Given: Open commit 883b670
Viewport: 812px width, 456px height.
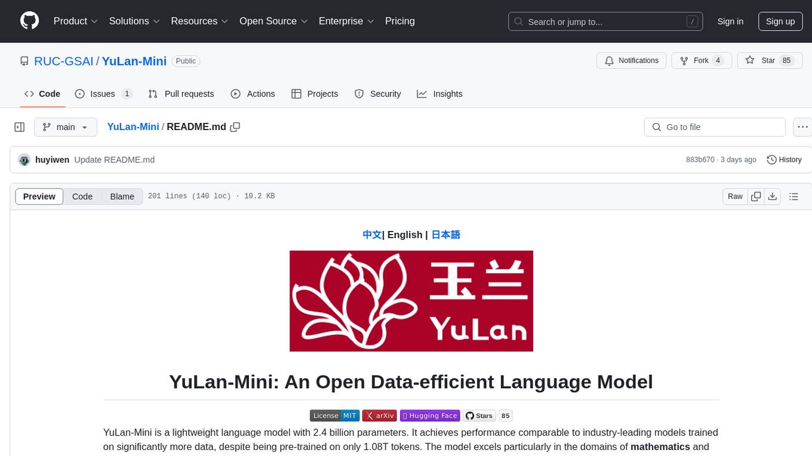Looking at the screenshot, I should click(700, 160).
